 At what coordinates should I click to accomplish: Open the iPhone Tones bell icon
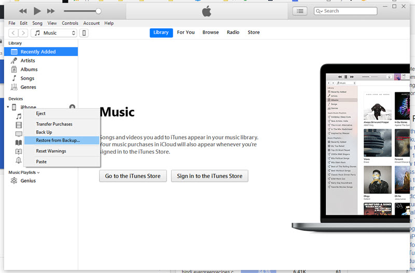[x=19, y=160]
